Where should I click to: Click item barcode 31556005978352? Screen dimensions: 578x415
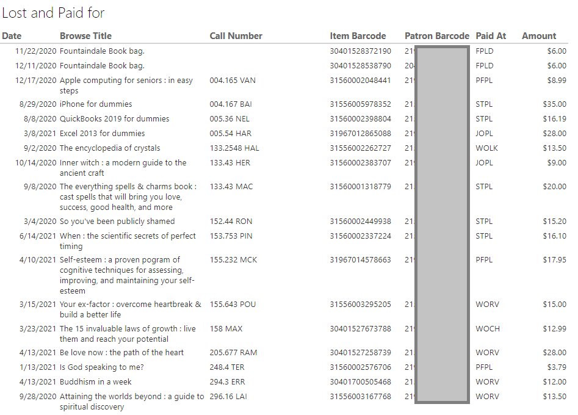360,104
